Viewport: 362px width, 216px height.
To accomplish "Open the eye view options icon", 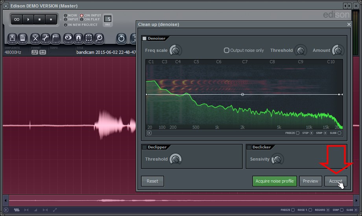I will pyautogui.click(x=68, y=38).
